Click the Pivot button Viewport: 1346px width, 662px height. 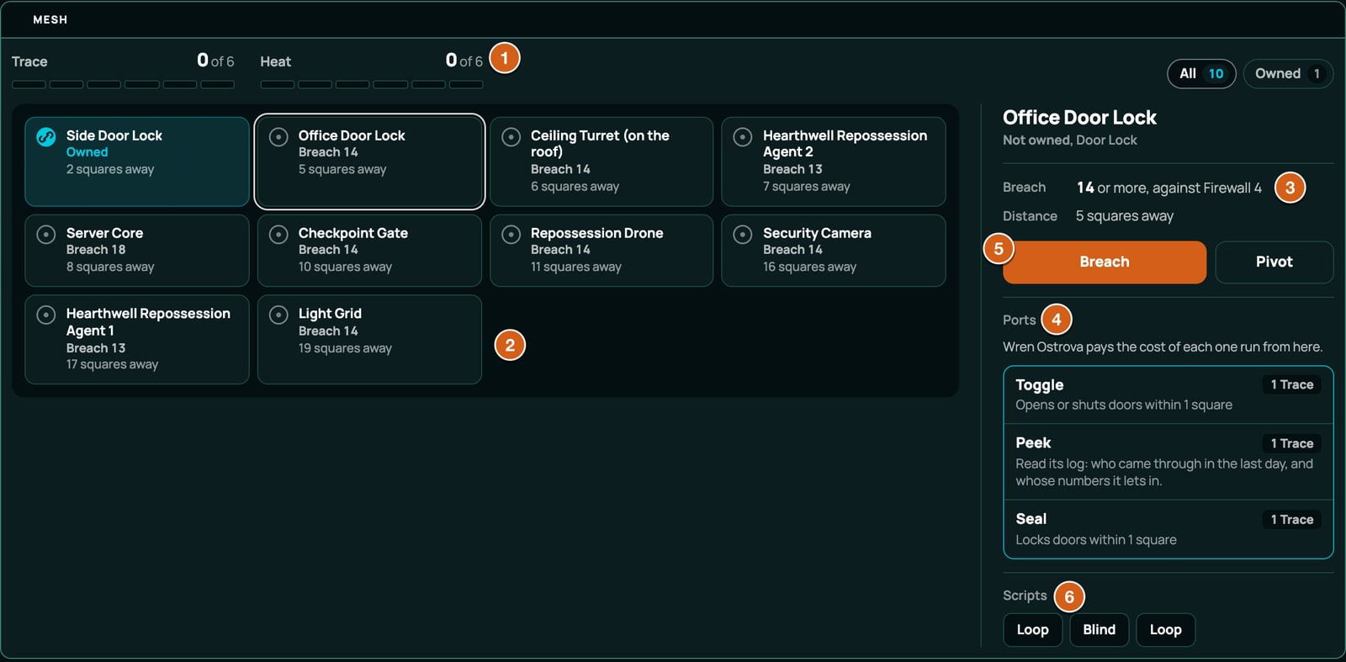tap(1274, 262)
